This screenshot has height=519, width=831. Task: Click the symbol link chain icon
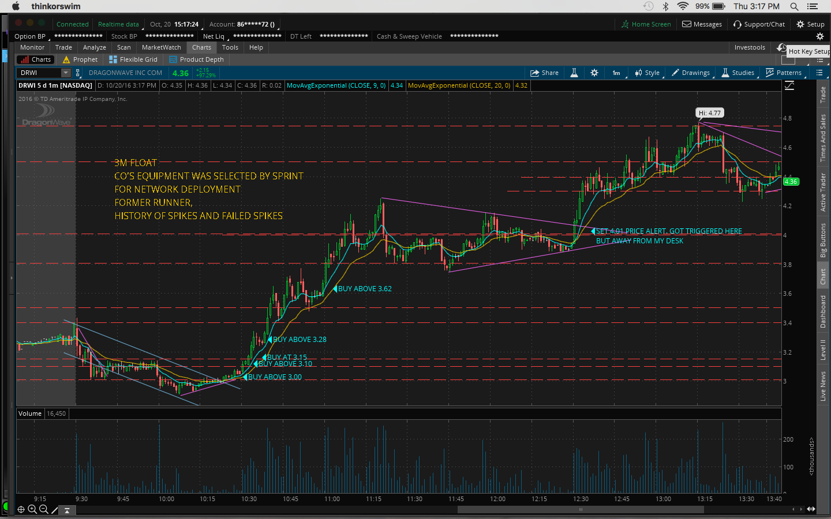(x=78, y=73)
